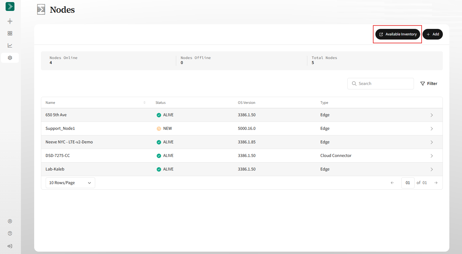Open the analytics chart icon in sidebar
Image resolution: width=462 pixels, height=254 pixels.
pos(10,45)
